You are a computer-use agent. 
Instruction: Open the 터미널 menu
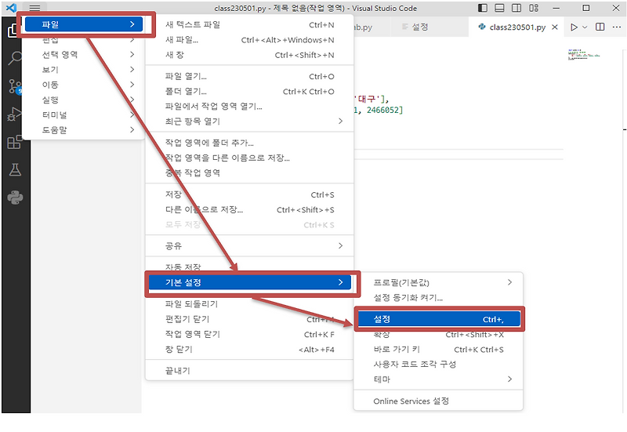[84, 114]
